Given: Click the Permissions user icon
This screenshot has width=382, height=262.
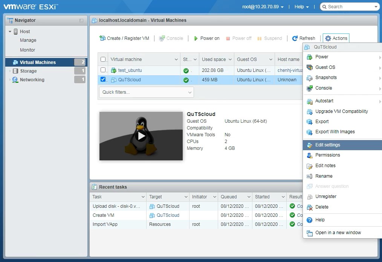Looking at the screenshot, I should coord(310,155).
